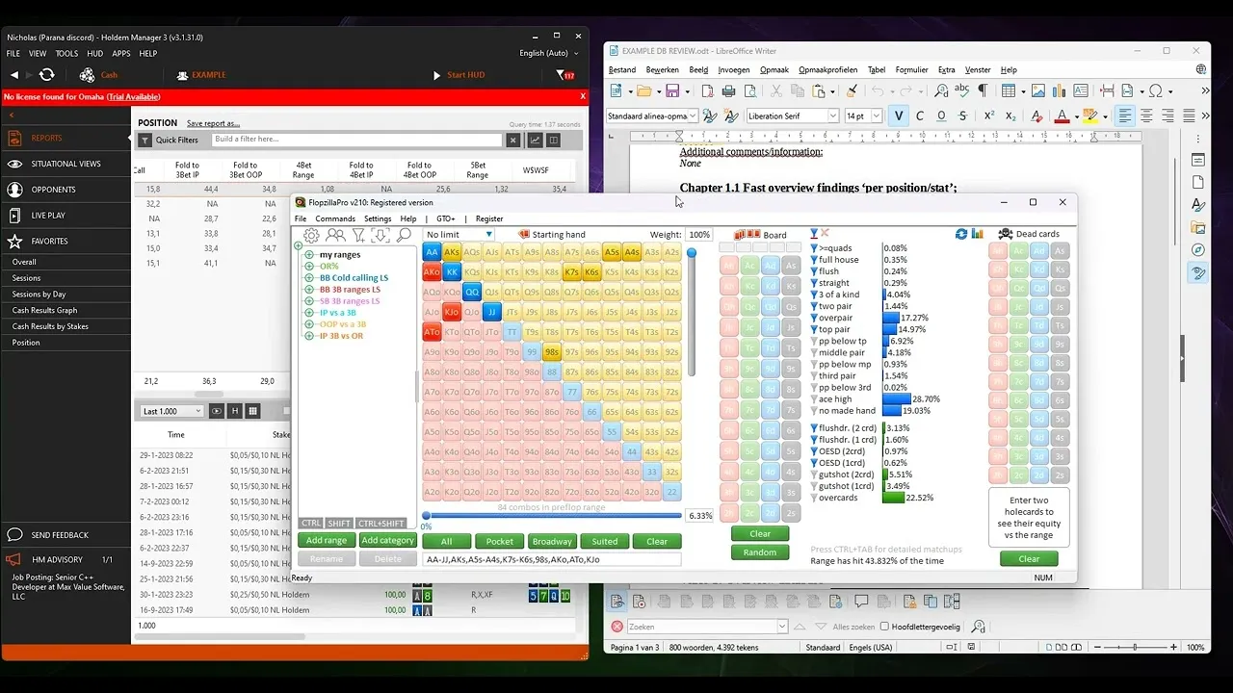Click the range percentage slider bar

[x=553, y=515]
